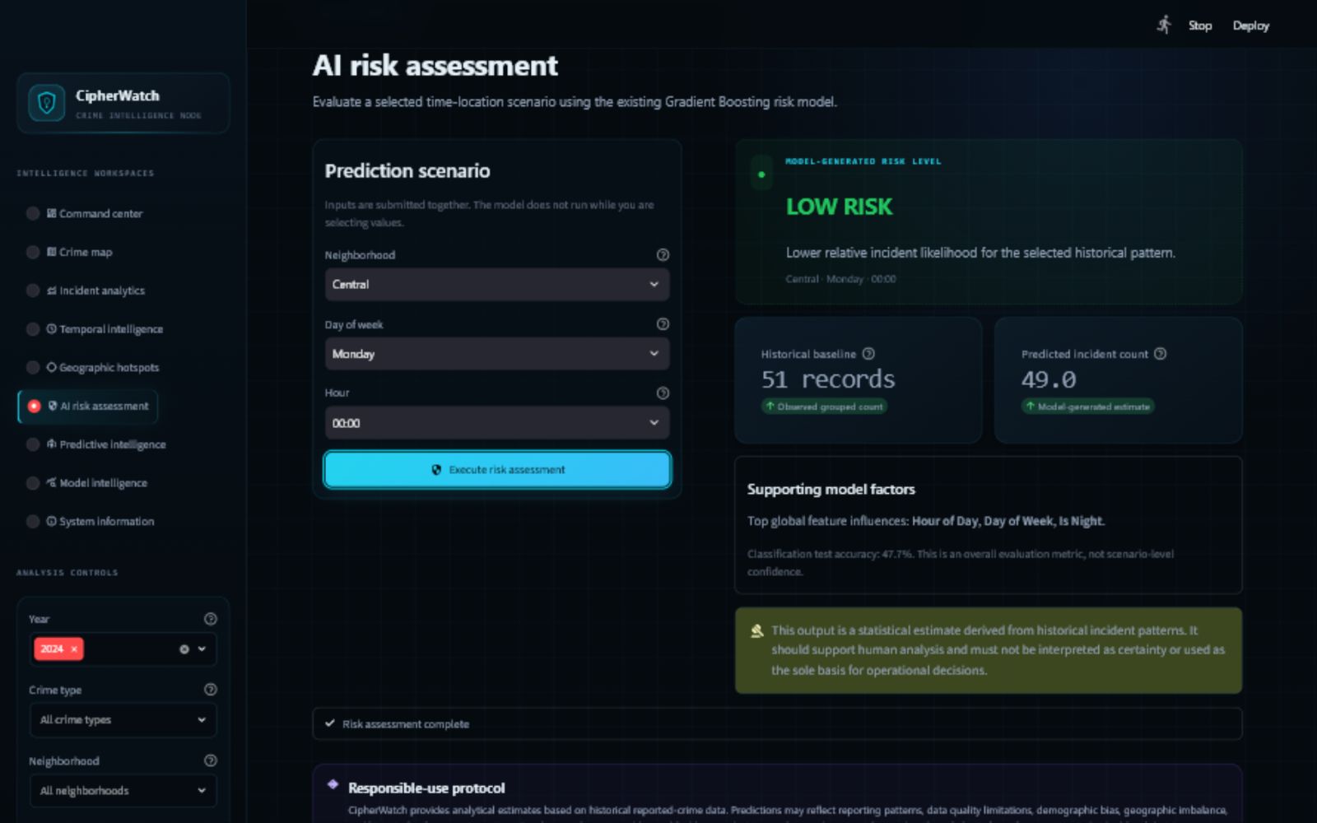
Task: Click the running man status icon
Action: pyautogui.click(x=1164, y=25)
